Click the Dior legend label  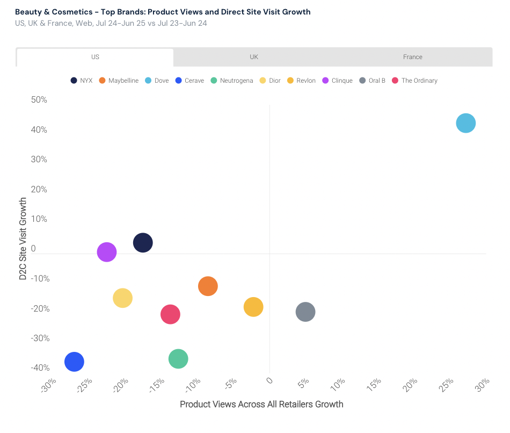tap(275, 81)
